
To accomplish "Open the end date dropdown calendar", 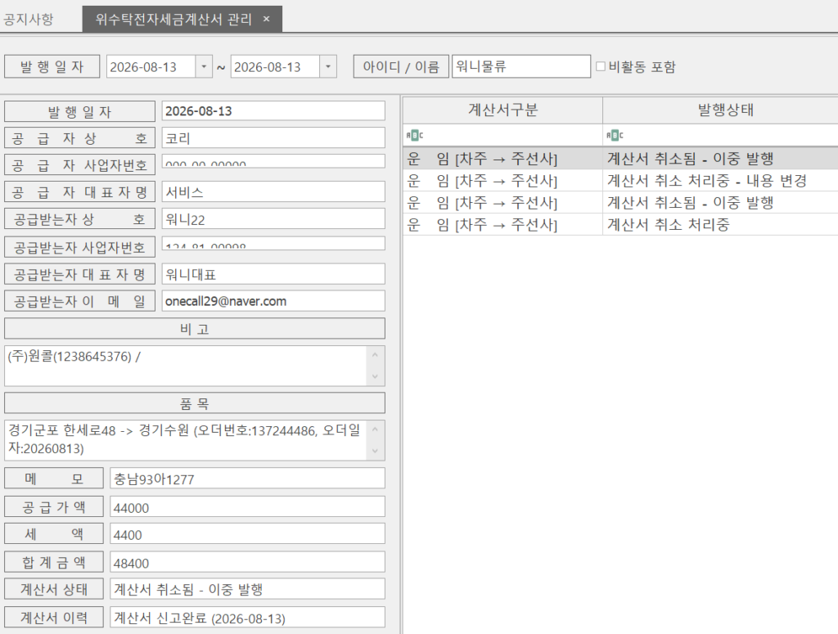I will pyautogui.click(x=328, y=67).
